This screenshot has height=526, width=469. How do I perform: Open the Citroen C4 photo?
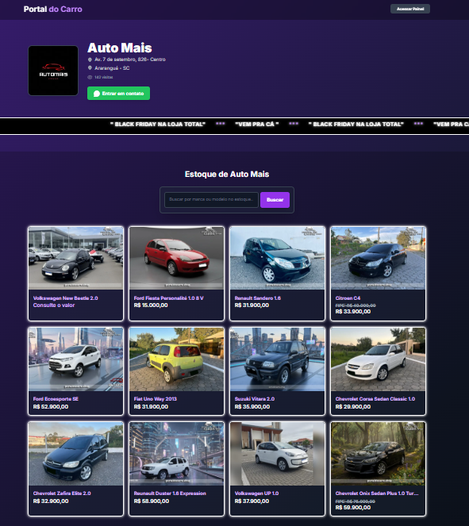(x=378, y=258)
